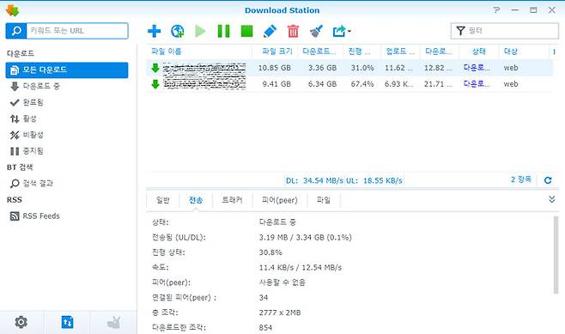Switch to the 파일 tab
This screenshot has width=565, height=334.
point(323,200)
